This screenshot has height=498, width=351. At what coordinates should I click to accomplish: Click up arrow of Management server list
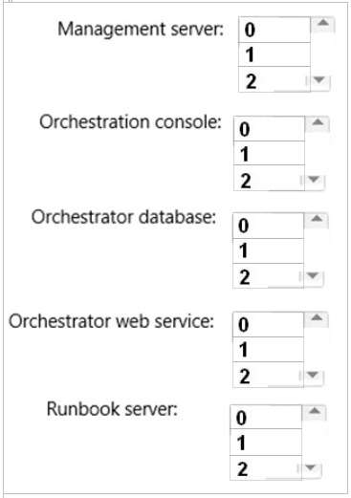click(323, 23)
